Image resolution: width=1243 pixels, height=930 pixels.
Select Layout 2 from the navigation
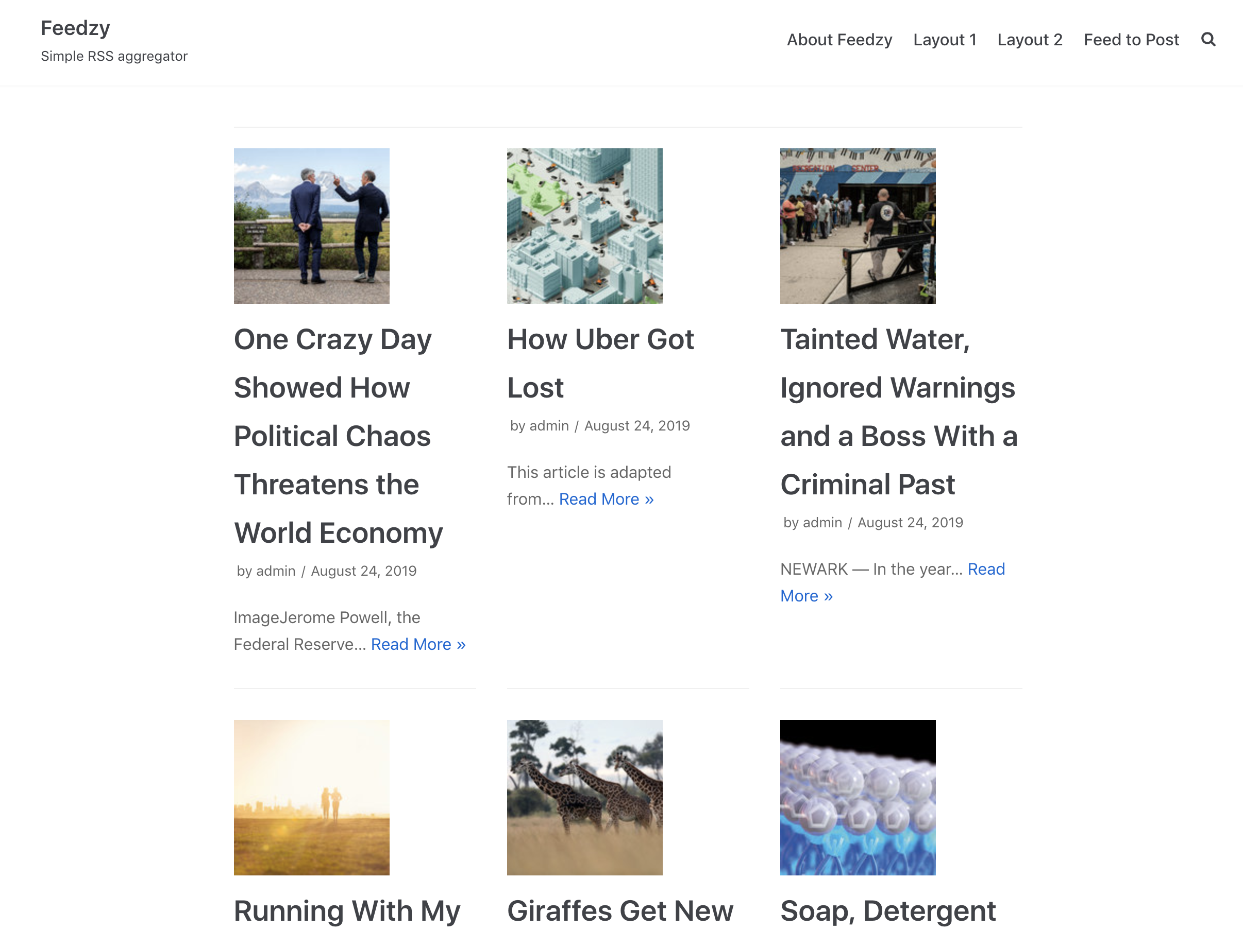1030,39
